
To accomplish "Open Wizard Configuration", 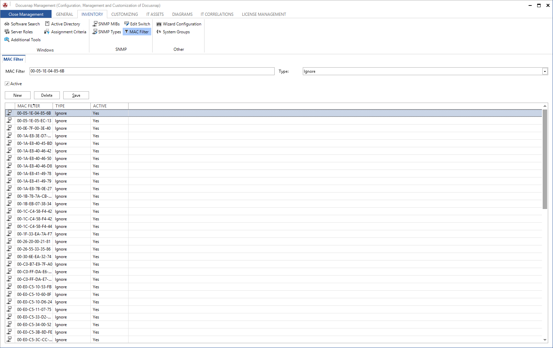I will click(x=179, y=24).
